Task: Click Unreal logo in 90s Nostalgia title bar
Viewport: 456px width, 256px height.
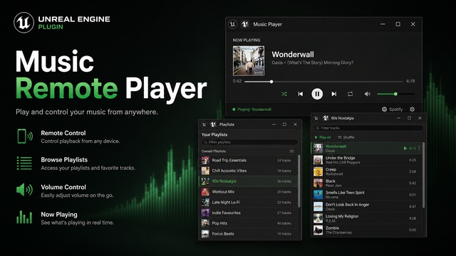Action: click(x=316, y=118)
